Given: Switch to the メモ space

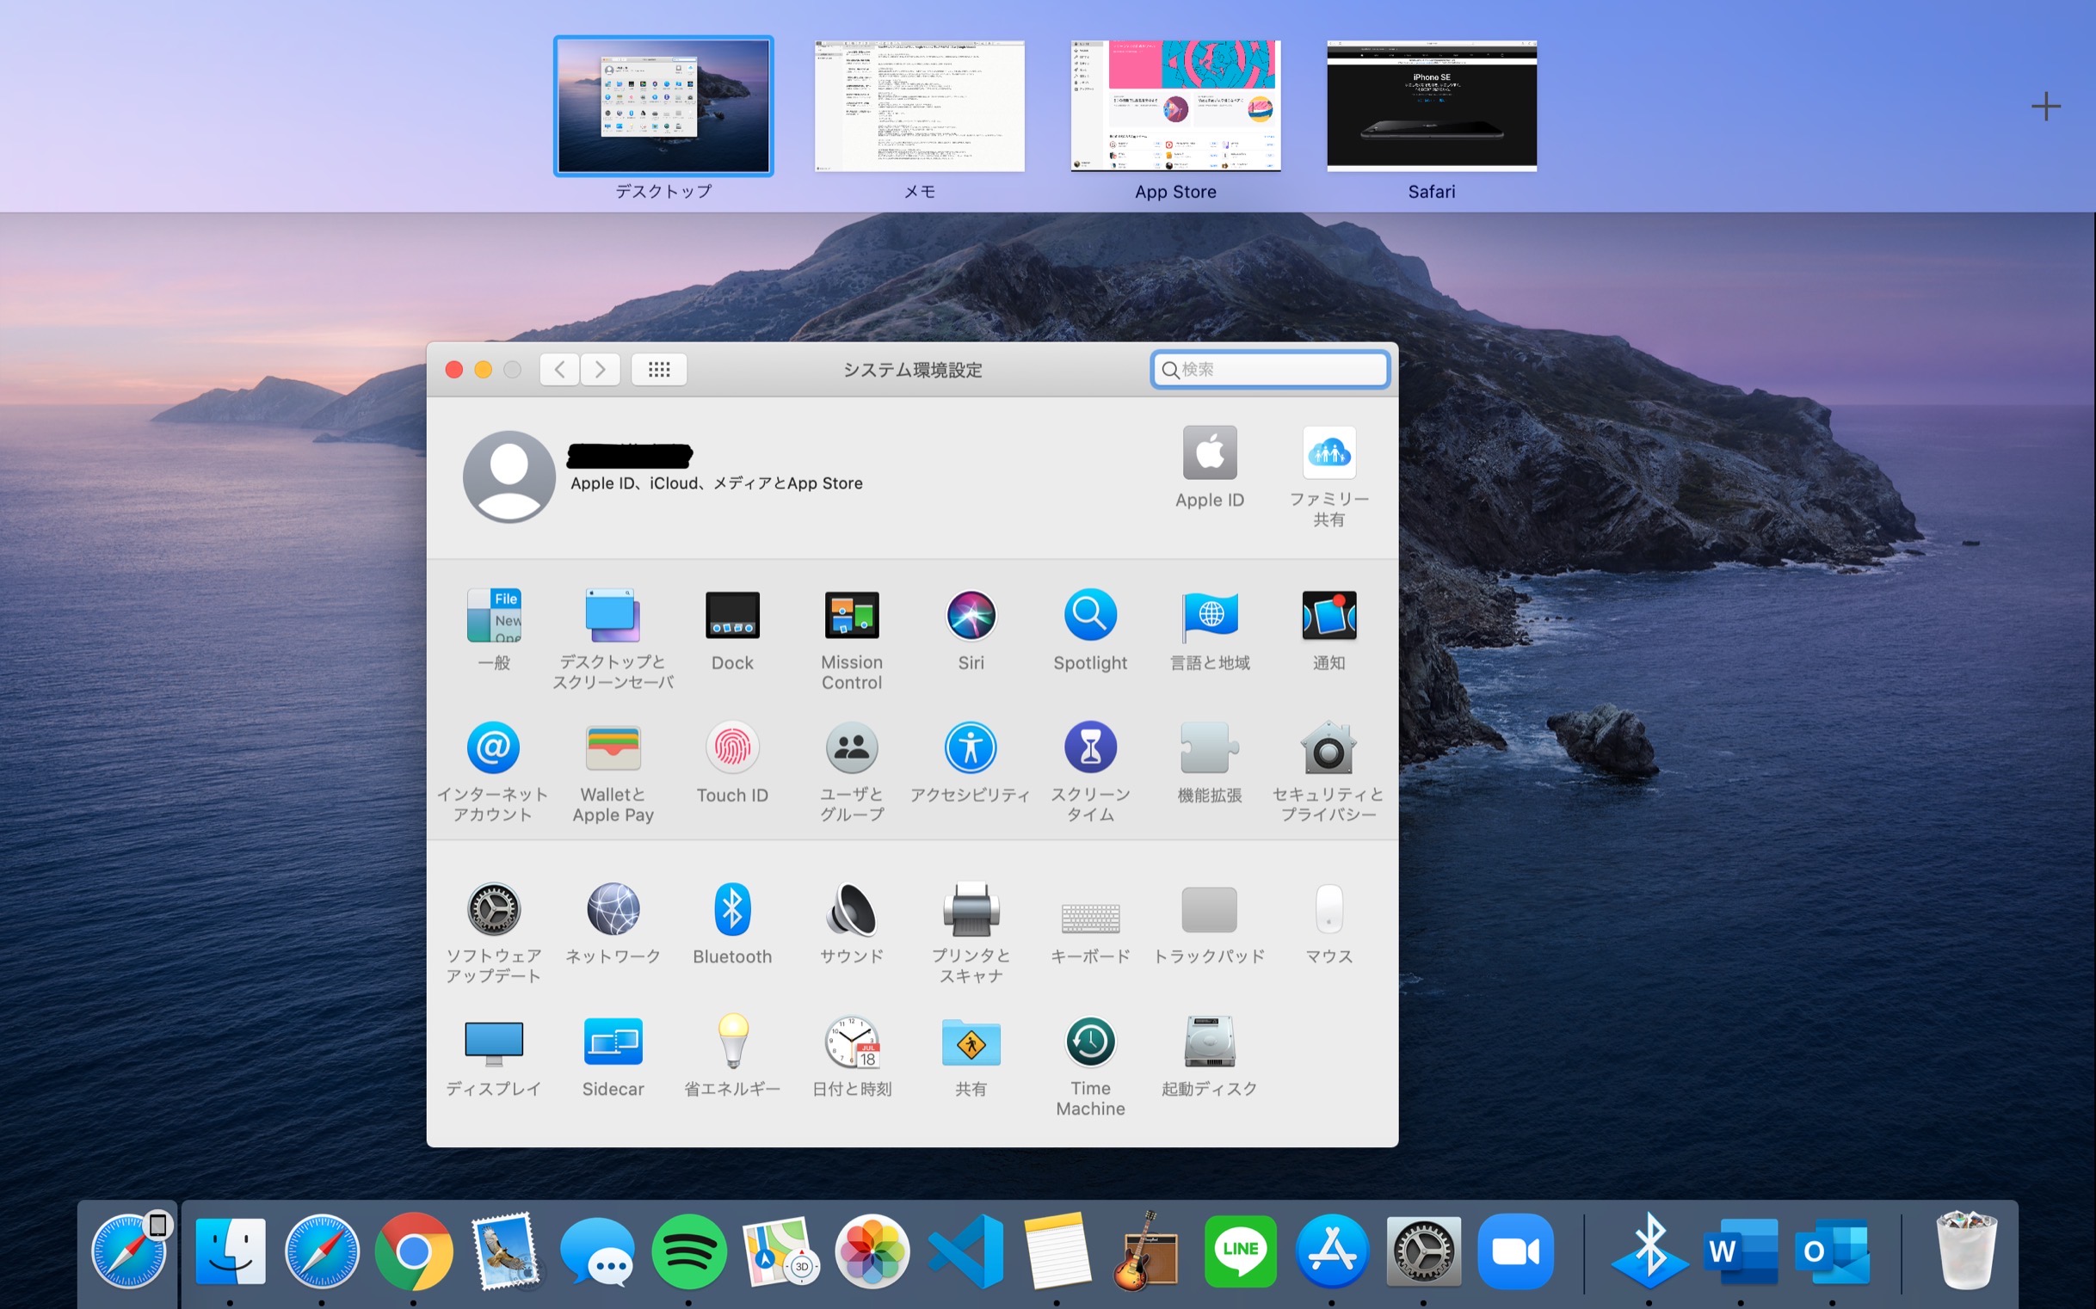Looking at the screenshot, I should click(920, 106).
